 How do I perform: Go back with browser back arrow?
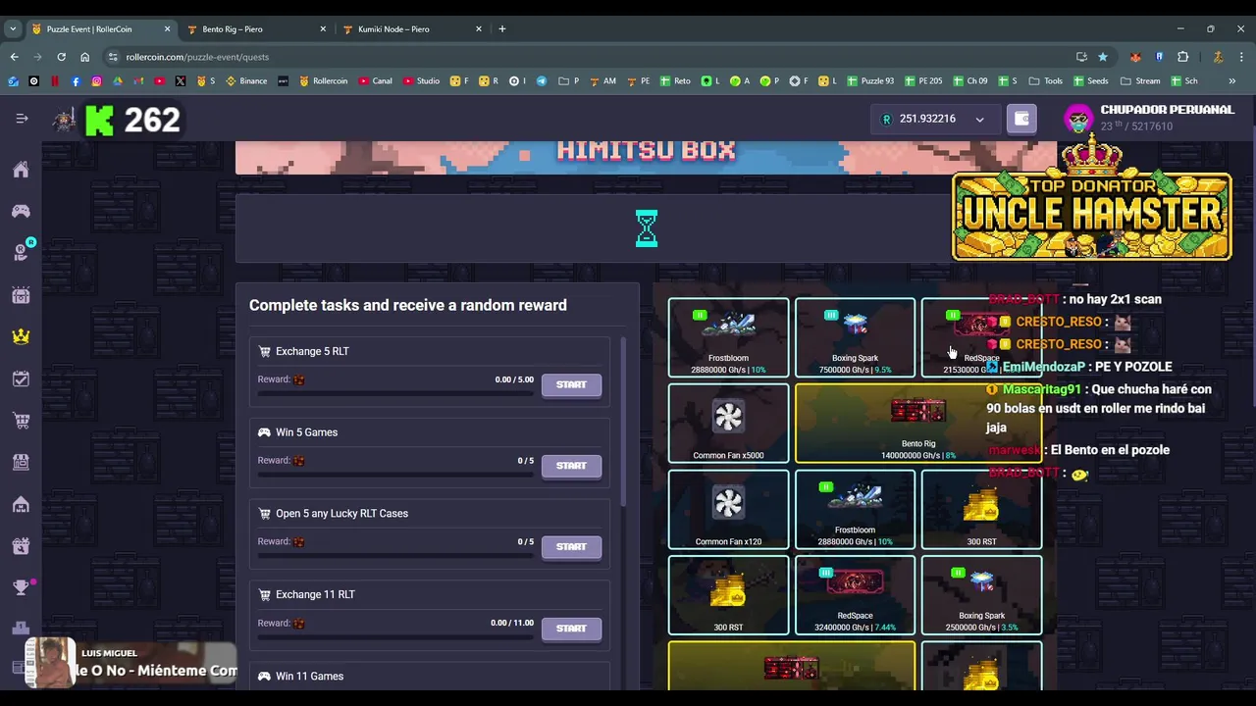[14, 57]
